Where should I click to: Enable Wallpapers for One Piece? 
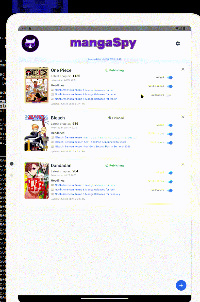pyautogui.click(x=169, y=95)
